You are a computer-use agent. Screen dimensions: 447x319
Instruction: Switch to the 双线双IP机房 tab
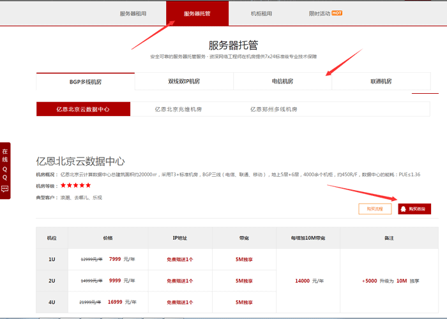coord(184,82)
